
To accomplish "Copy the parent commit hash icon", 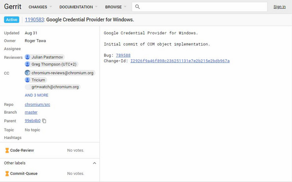I will tap(44, 121).
